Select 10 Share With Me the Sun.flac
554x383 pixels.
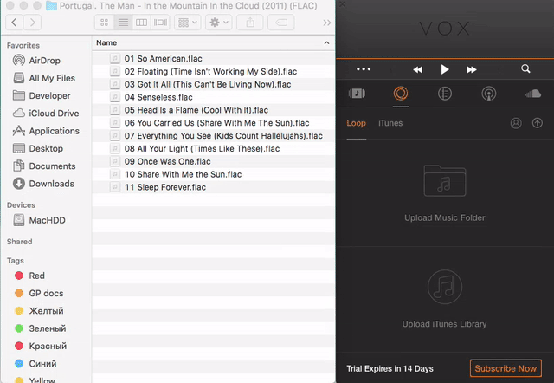214,174
